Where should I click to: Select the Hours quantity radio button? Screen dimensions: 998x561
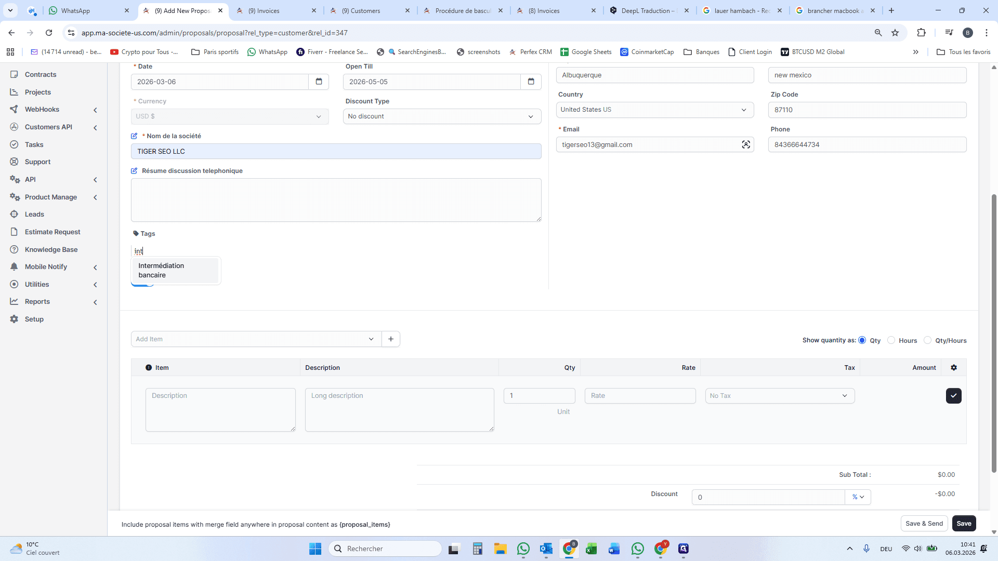pyautogui.click(x=891, y=340)
